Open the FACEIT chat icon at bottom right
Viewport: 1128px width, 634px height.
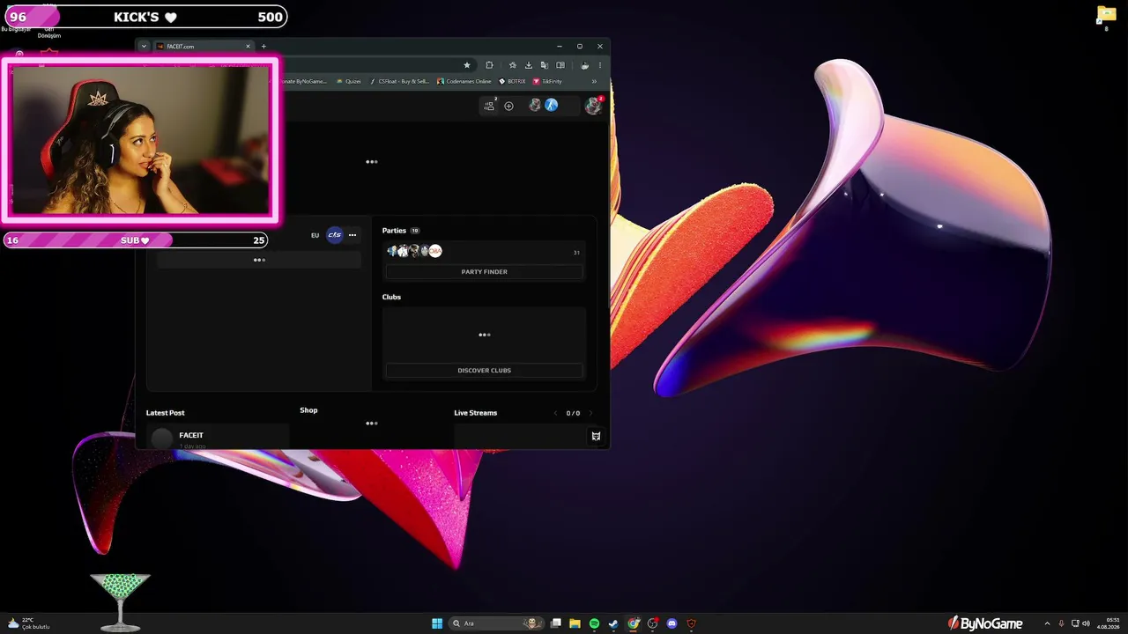click(596, 436)
